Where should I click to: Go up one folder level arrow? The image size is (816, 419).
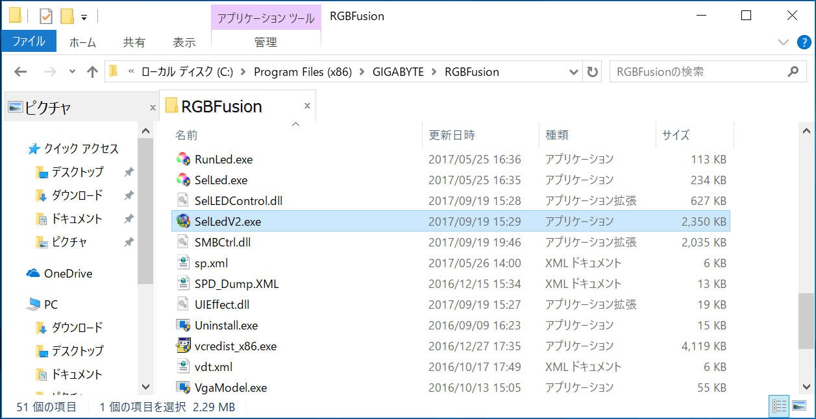(92, 72)
